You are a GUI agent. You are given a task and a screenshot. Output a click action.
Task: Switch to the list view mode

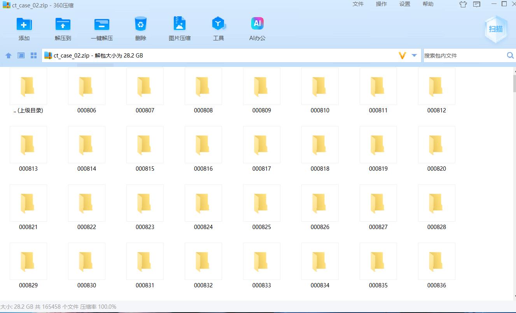[21, 56]
